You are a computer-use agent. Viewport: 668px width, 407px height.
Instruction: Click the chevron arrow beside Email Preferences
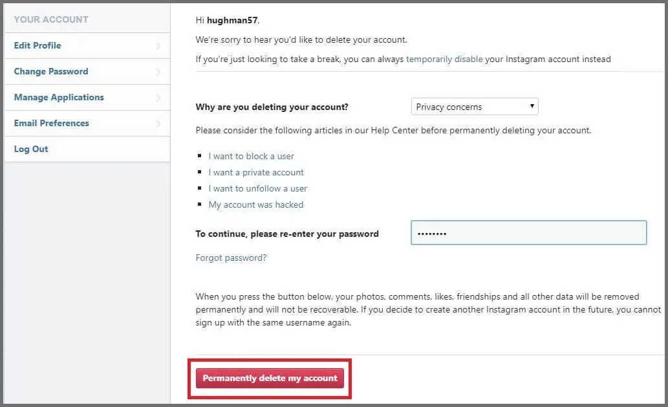pyautogui.click(x=159, y=124)
